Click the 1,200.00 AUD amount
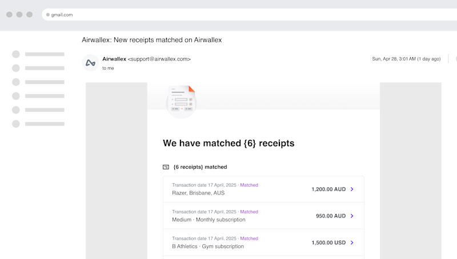The width and height of the screenshot is (457, 259). [328, 189]
